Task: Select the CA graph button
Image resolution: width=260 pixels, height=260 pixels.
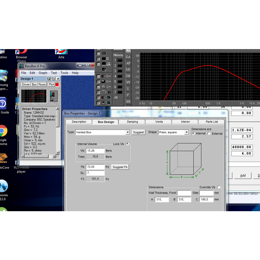Action: point(128,57)
